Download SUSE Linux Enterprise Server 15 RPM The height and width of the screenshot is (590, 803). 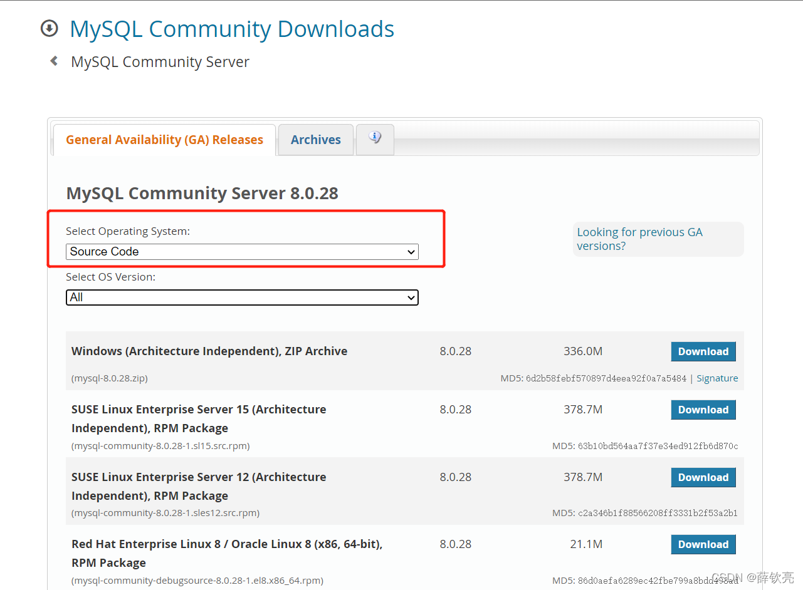point(703,410)
